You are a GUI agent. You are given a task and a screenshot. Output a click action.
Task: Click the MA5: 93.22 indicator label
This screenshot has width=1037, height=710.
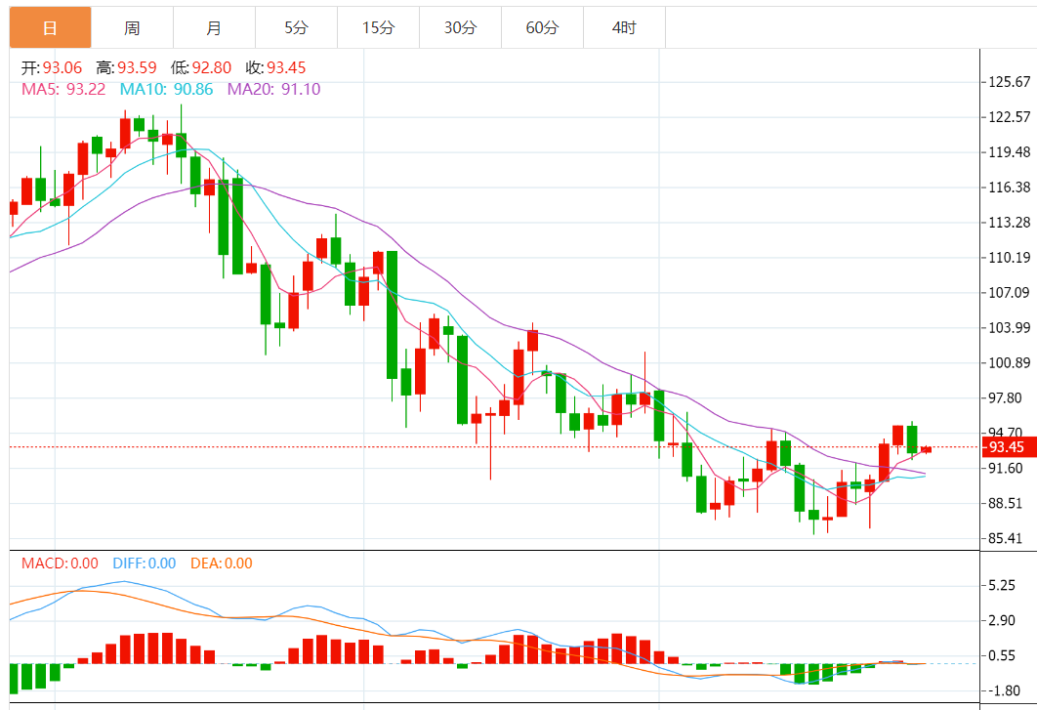tap(63, 89)
